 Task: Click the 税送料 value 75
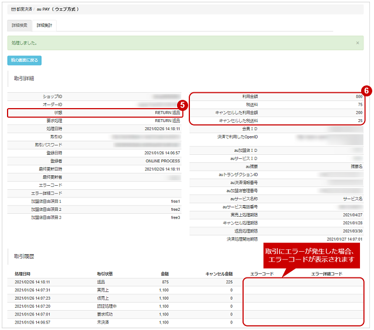pos(360,105)
